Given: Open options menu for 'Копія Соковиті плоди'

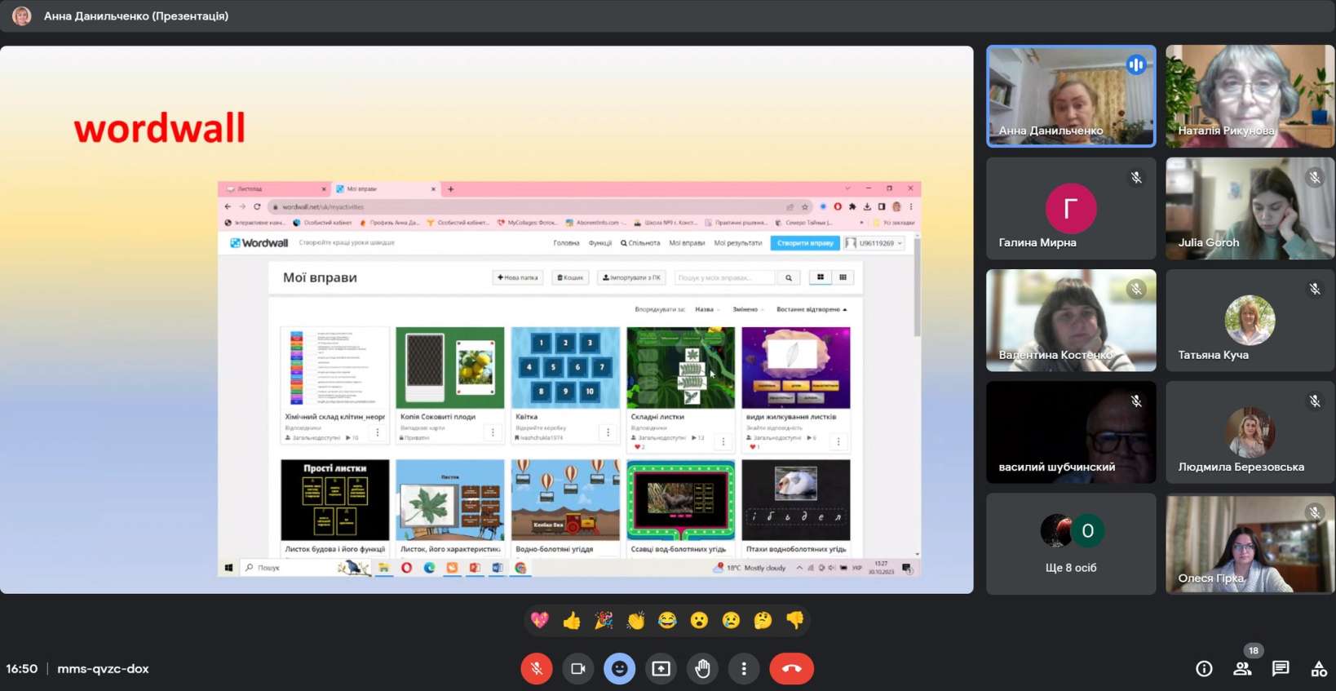Looking at the screenshot, I should point(493,432).
